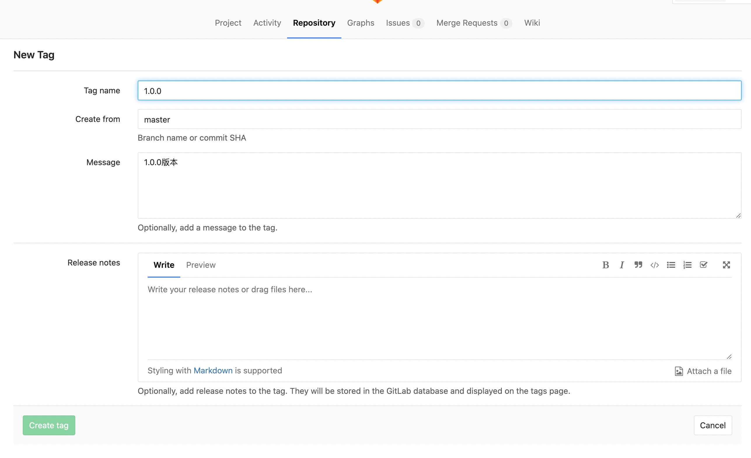Open the Markdown help link

213,370
